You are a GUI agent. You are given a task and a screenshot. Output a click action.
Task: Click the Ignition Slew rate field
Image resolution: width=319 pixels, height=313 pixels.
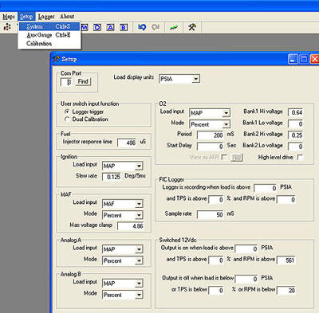tap(112, 177)
